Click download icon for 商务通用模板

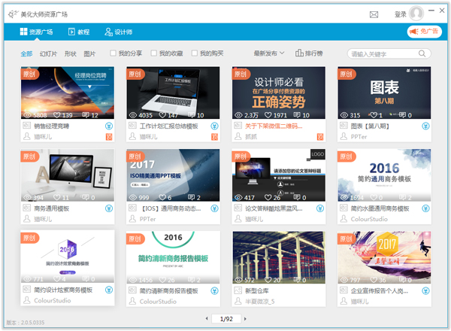click(109, 208)
